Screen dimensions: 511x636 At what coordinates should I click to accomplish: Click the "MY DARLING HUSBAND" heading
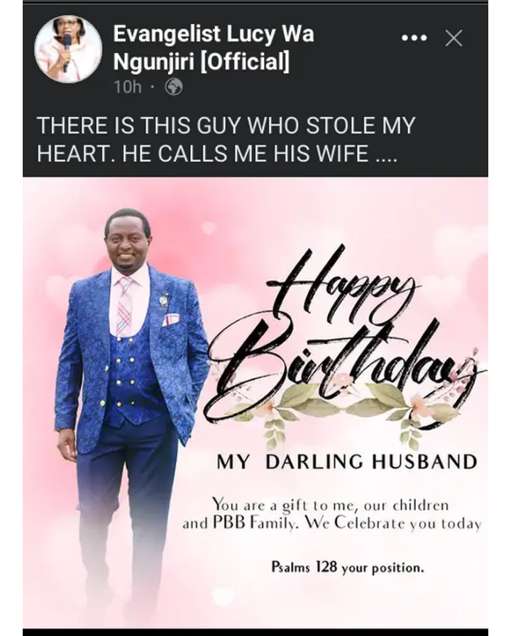[347, 462]
